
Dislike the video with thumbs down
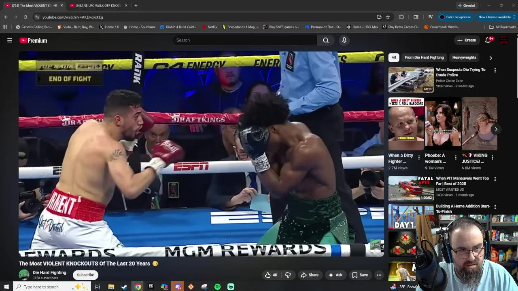pyautogui.click(x=288, y=275)
